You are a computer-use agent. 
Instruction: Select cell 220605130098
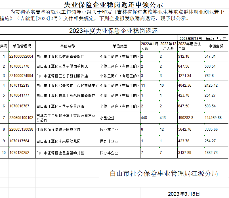point(22,129)
